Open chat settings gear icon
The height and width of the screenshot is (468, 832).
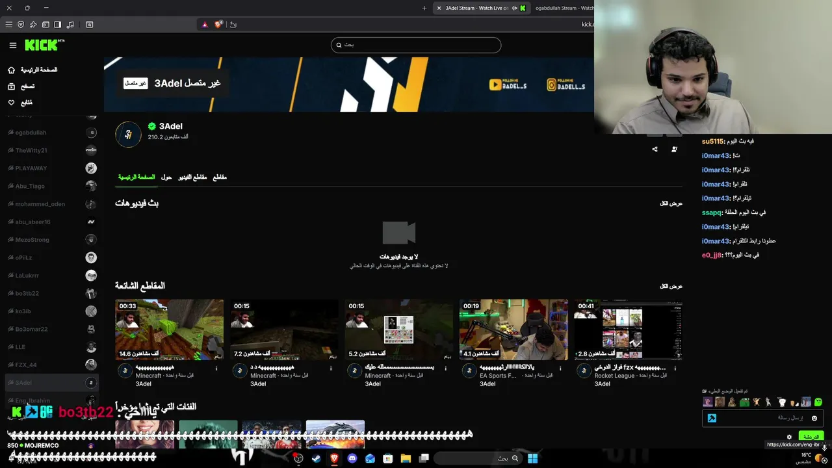point(789,437)
